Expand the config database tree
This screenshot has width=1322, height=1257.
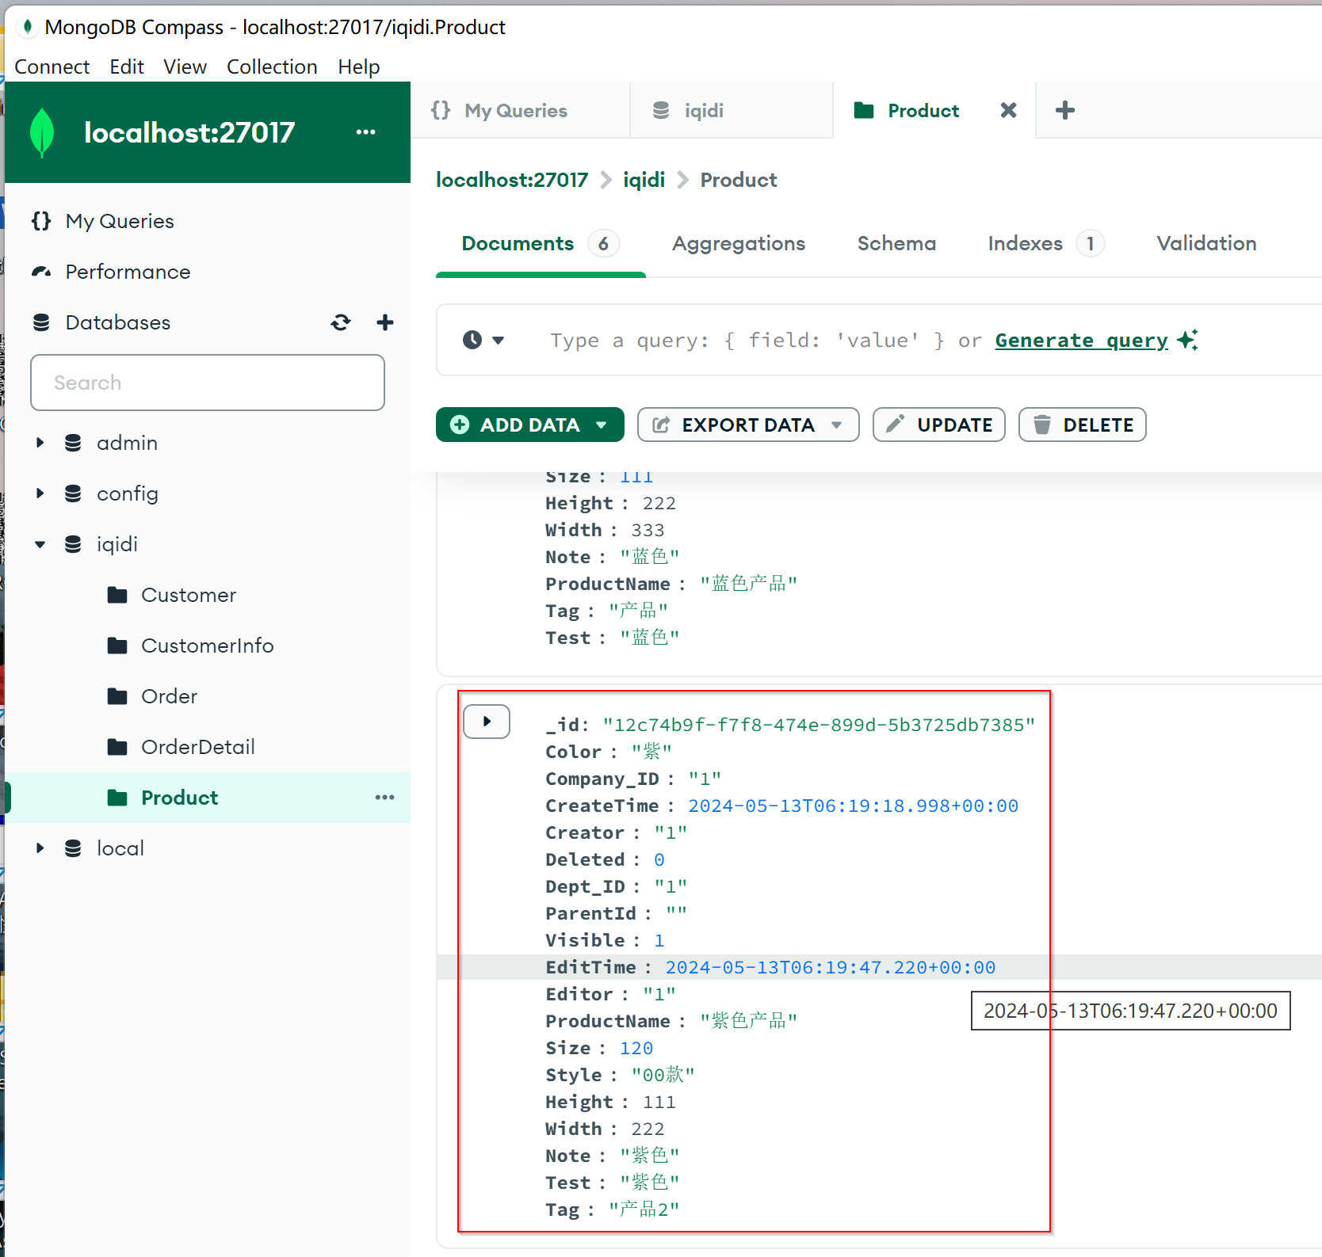click(40, 493)
